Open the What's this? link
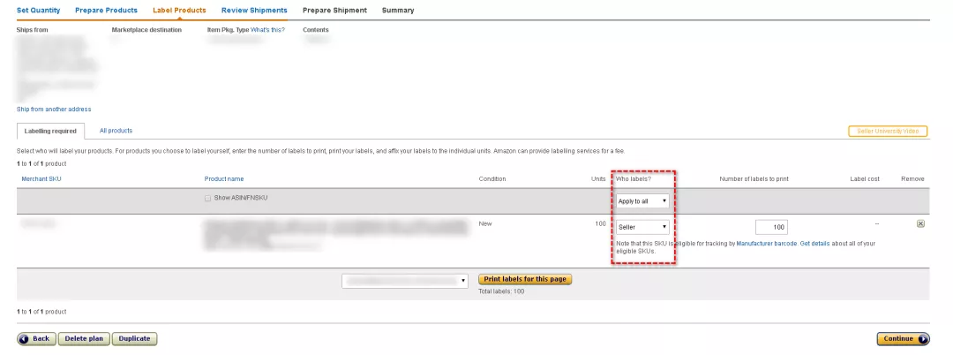The height and width of the screenshot is (355, 953). (267, 30)
